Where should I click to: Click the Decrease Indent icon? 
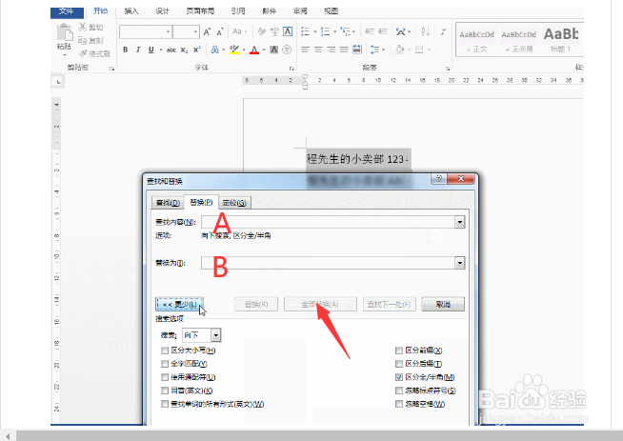tap(370, 31)
